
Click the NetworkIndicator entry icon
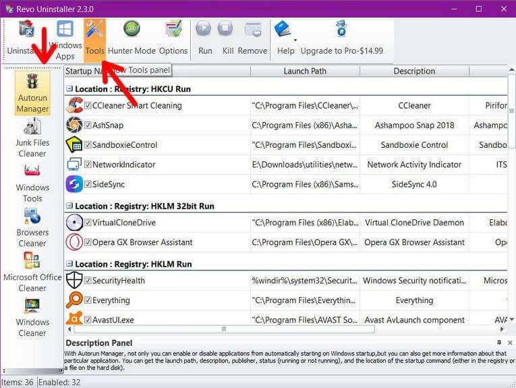pos(74,164)
